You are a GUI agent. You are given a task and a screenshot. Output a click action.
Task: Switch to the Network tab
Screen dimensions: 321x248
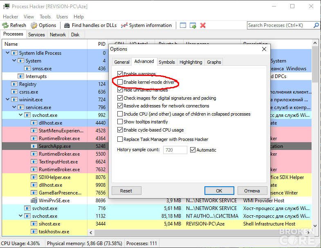pyautogui.click(x=58, y=35)
